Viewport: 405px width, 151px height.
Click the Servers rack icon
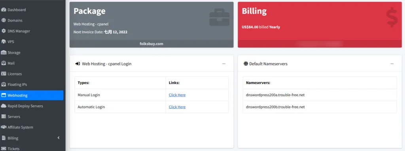click(x=3, y=116)
